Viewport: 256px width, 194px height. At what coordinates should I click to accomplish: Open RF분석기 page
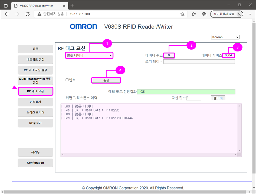35,123
